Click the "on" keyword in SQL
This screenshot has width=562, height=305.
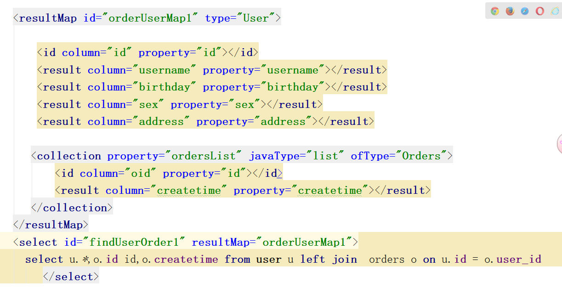pyautogui.click(x=429, y=260)
